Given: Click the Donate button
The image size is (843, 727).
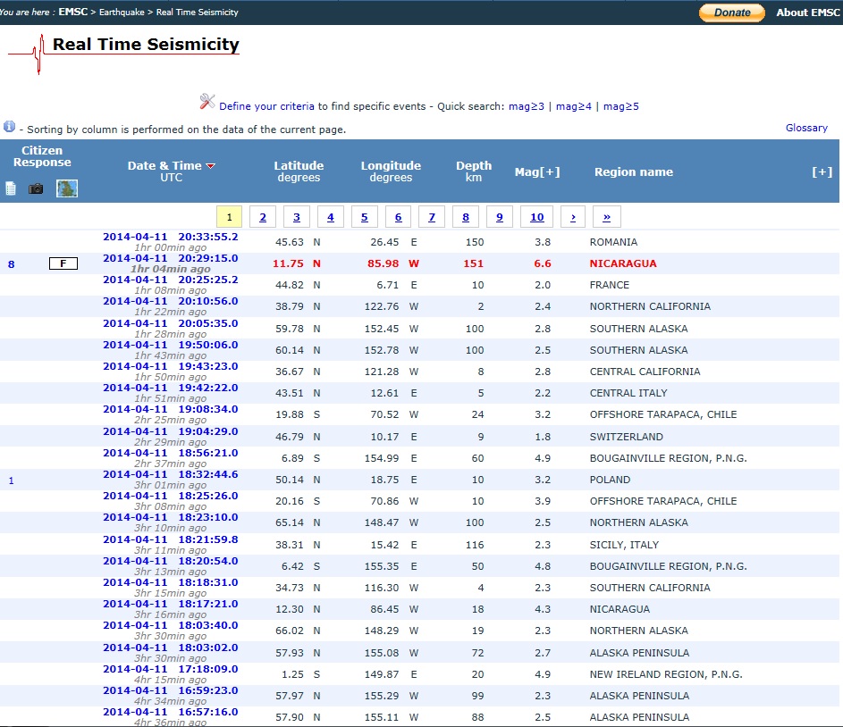Looking at the screenshot, I should tap(732, 13).
